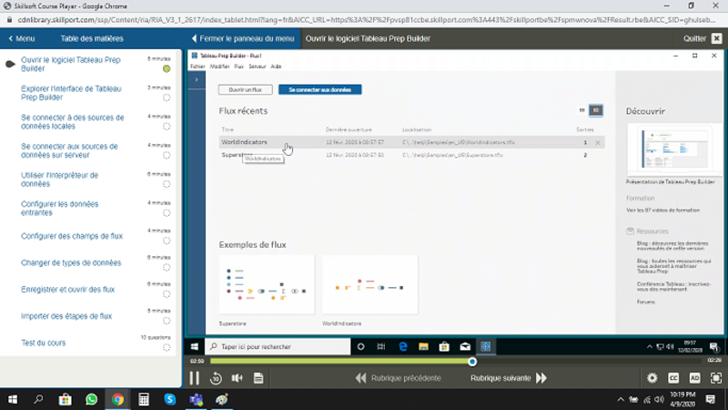728x410 pixels.
Task: Open Superstore sample flow thumbnail
Action: pyautogui.click(x=267, y=284)
